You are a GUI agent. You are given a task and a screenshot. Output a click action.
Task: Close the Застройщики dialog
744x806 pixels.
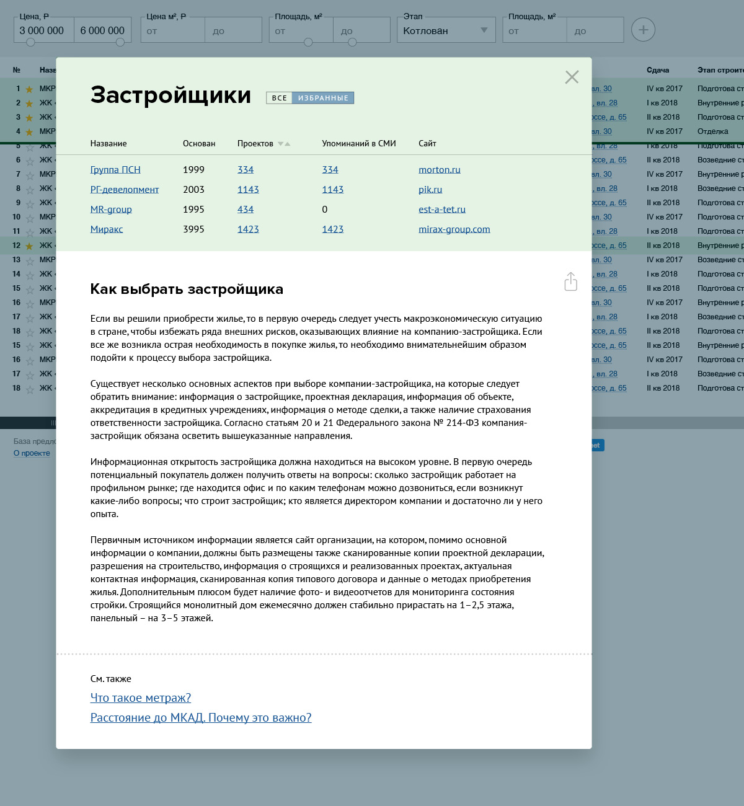[x=572, y=77]
